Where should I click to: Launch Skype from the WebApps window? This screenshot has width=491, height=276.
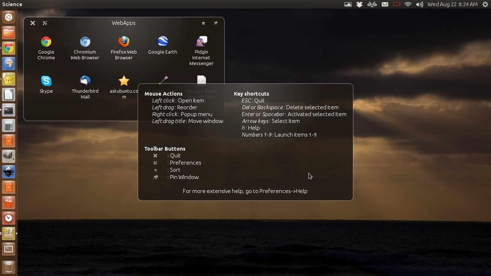coord(46,84)
